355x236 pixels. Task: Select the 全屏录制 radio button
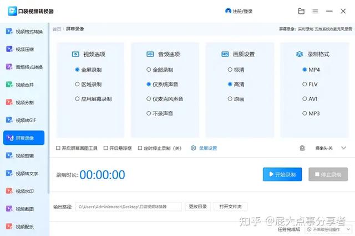(x=77, y=70)
